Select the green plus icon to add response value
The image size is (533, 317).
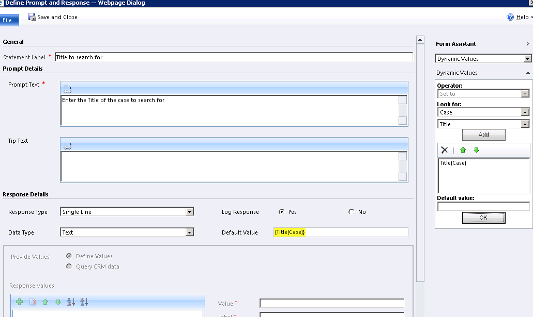[x=19, y=302]
